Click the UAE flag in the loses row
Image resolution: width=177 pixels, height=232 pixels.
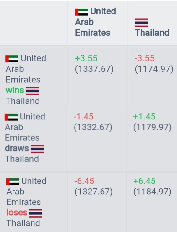[13, 182]
